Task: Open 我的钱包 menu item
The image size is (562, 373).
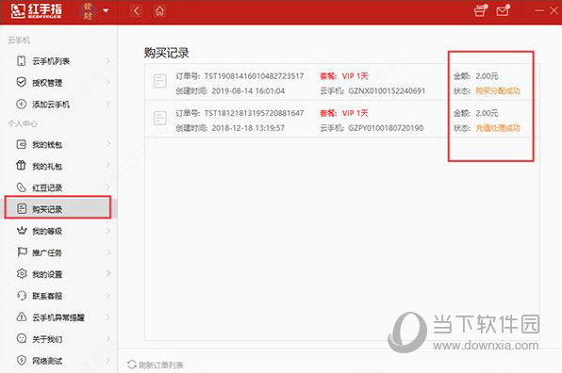Action: coord(59,145)
